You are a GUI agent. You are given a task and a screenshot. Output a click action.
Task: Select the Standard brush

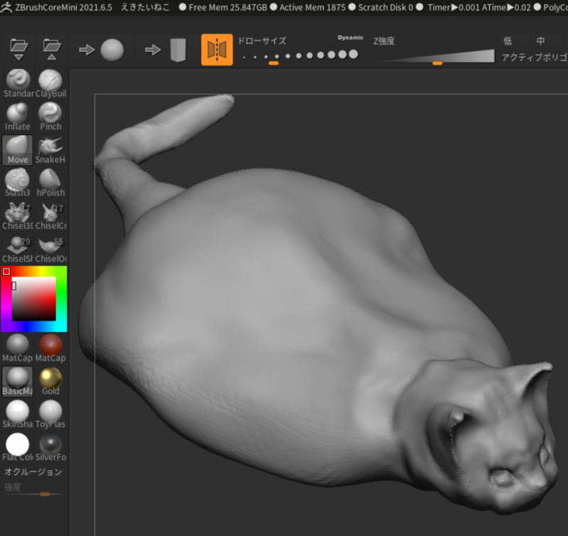(17, 83)
